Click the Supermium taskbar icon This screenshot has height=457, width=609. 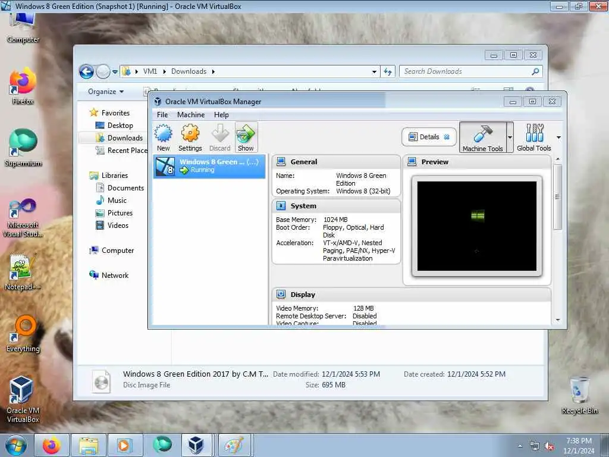point(162,445)
